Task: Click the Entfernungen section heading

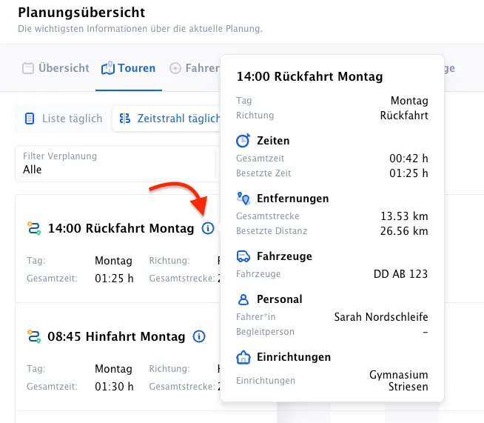Action: [292, 199]
